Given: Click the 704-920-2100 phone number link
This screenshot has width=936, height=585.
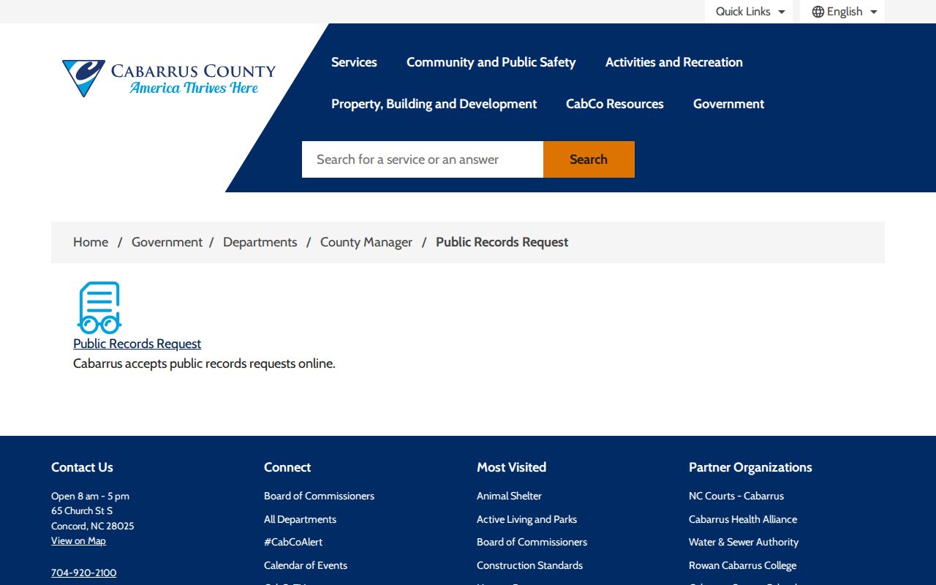Looking at the screenshot, I should (83, 573).
